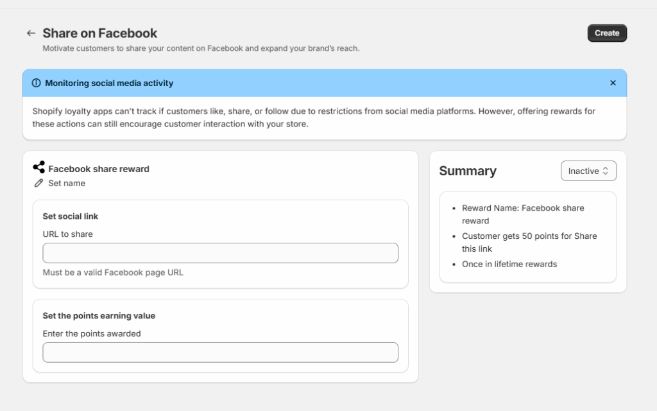Click the Set name link

(67, 183)
